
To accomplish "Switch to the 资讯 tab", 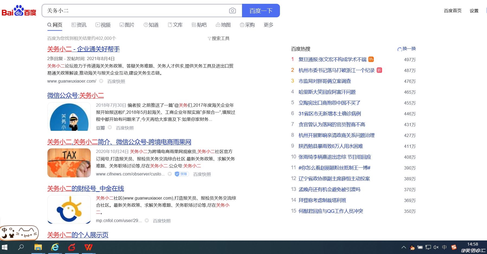I will (x=79, y=25).
